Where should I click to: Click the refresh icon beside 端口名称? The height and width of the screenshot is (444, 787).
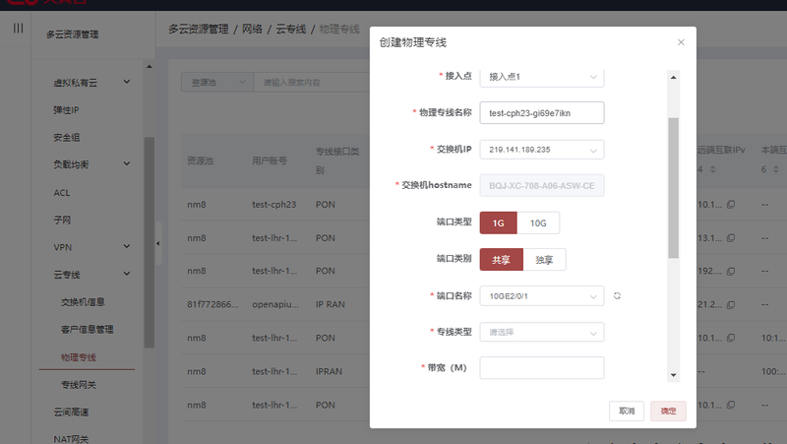(x=617, y=295)
